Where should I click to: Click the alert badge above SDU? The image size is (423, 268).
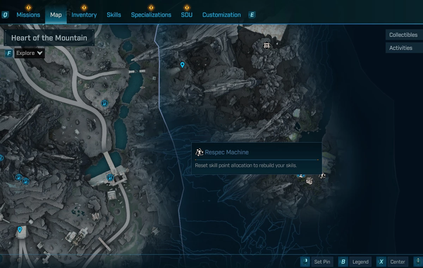point(187,7)
